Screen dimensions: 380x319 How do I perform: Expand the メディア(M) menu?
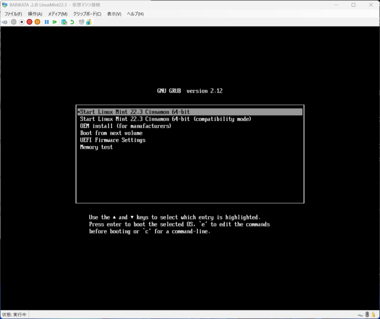pyautogui.click(x=57, y=14)
